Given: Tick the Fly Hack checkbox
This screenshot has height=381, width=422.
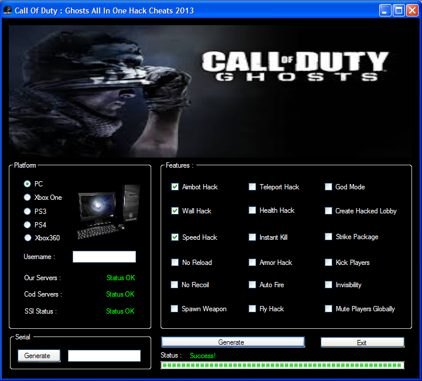Looking at the screenshot, I should click(252, 309).
